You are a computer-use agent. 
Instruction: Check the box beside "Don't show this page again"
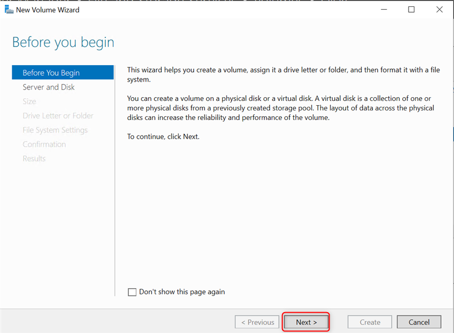132,291
